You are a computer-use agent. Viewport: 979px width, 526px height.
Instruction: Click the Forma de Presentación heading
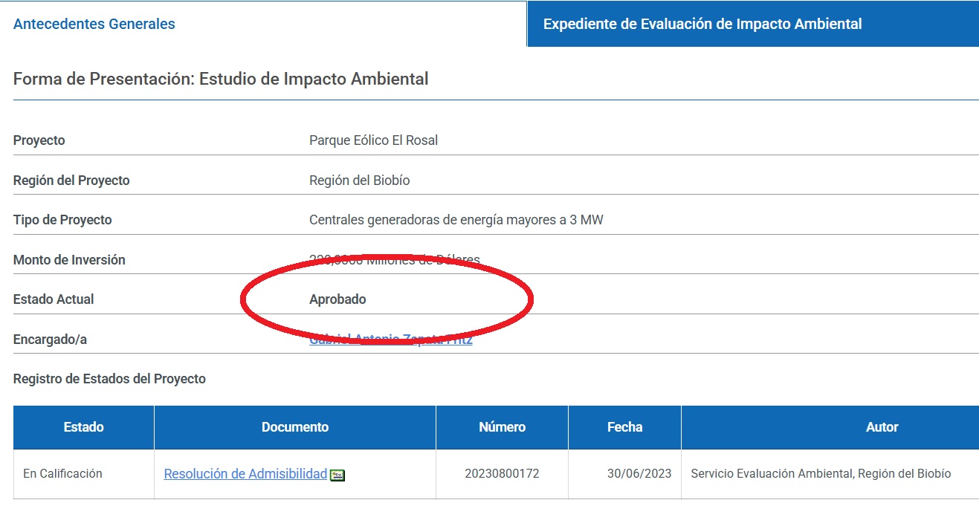coord(221,79)
